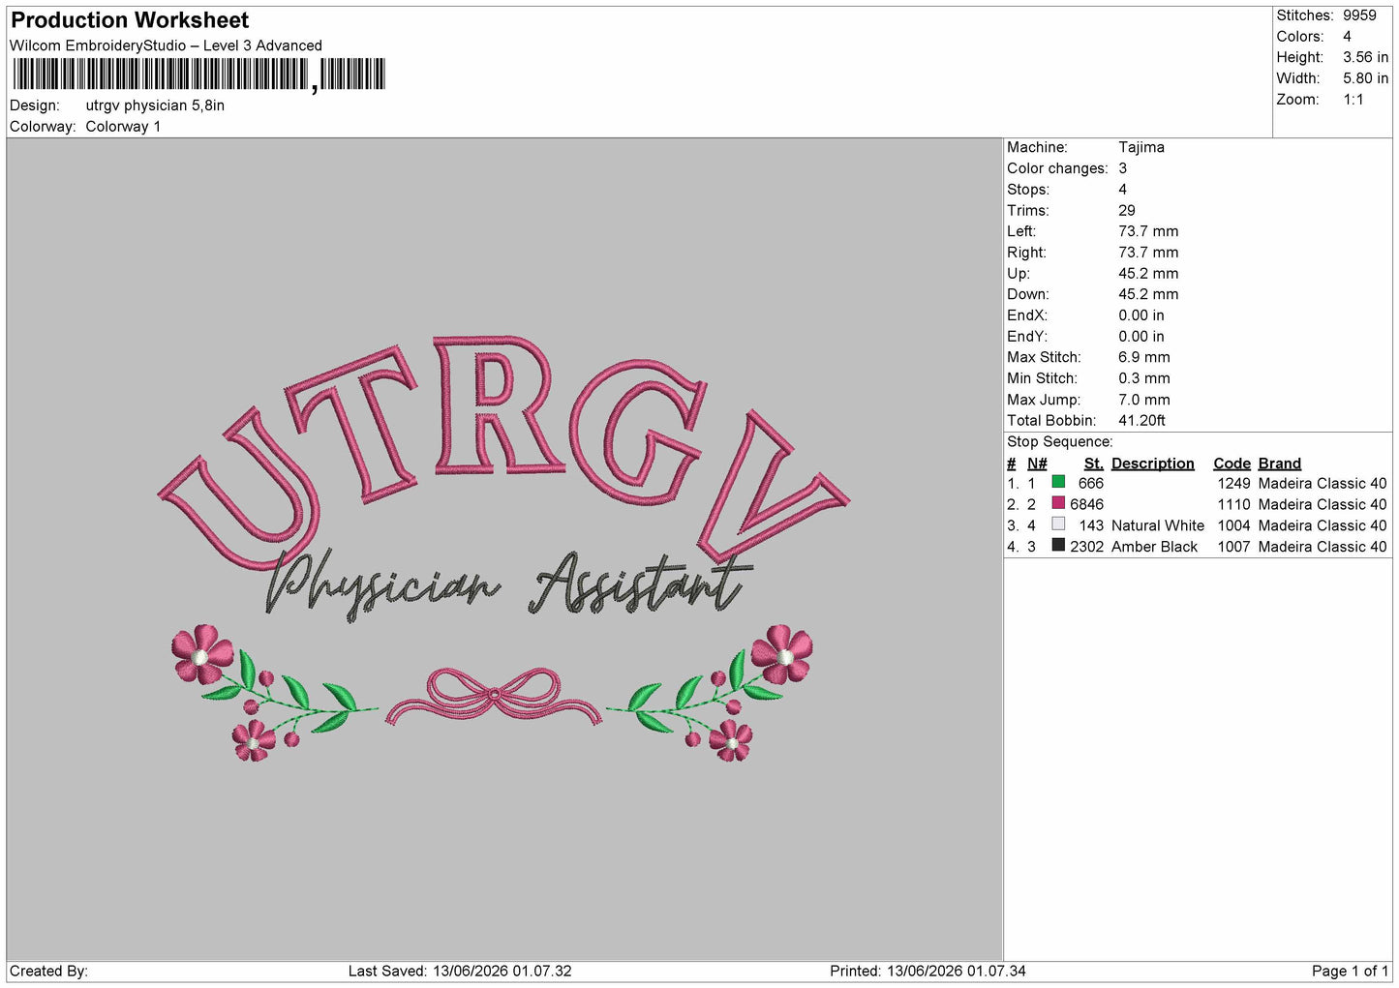Click the 'Code' column header
1399x988 pixels.
point(1232,464)
